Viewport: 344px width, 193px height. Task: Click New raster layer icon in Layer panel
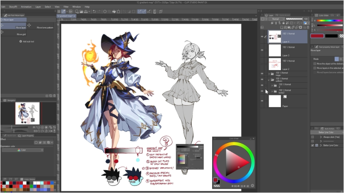281,27
